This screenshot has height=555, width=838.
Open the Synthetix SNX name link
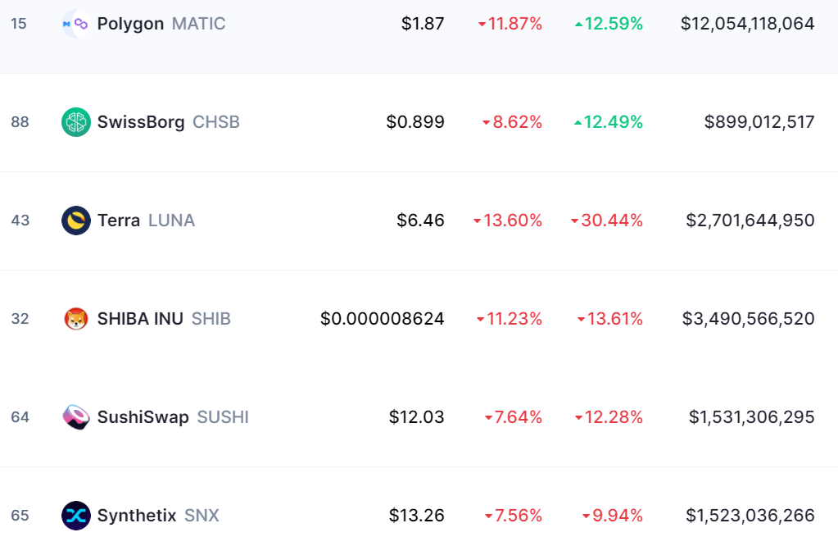click(x=158, y=516)
